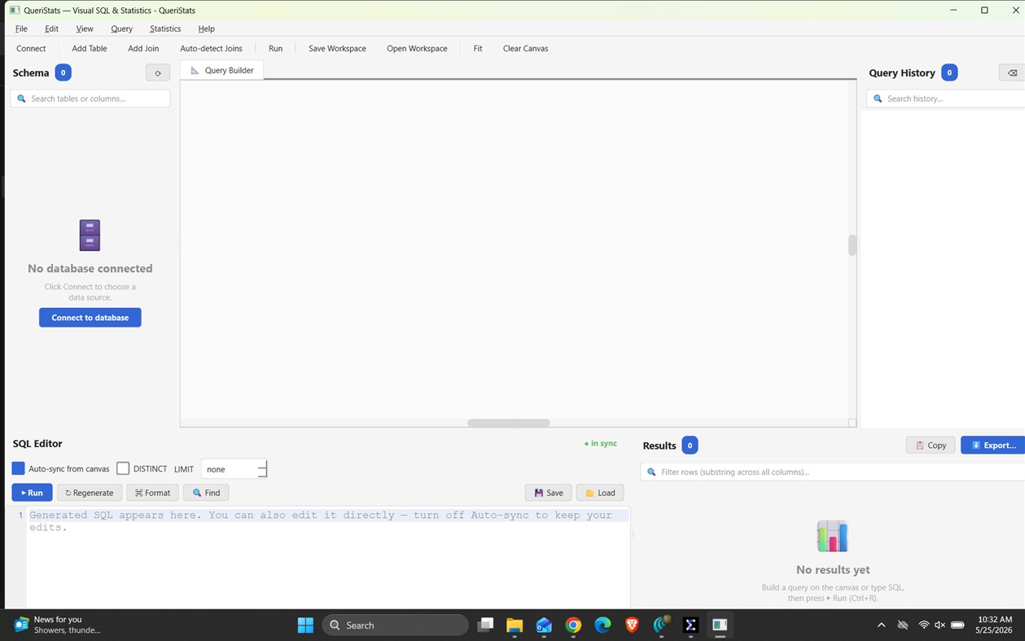Click the Schema count badge
Image resolution: width=1025 pixels, height=641 pixels.
[63, 72]
